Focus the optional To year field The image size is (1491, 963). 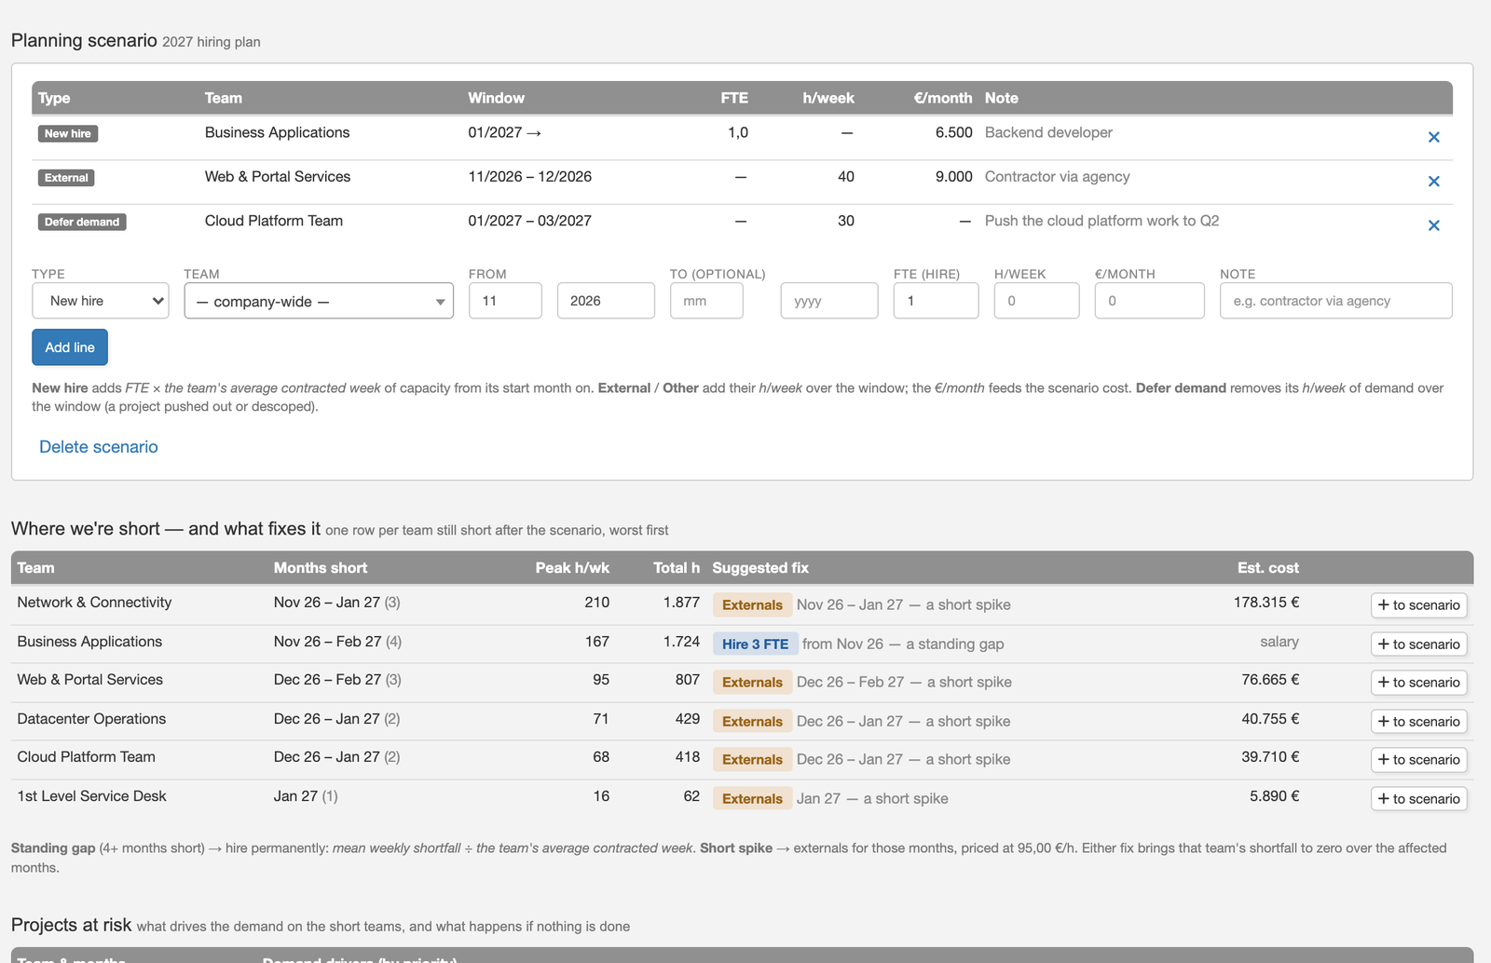point(829,301)
